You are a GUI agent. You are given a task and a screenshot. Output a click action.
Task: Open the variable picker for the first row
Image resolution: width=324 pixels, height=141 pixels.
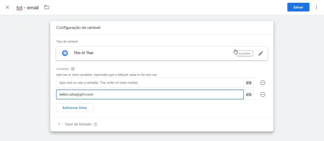coord(249,83)
